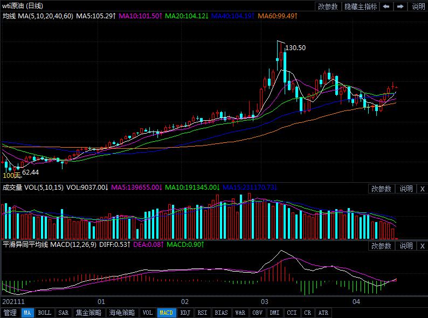This screenshot has width=428, height=318.
Task: Click the left arrow navigation button
Action: pyautogui.click(x=386, y=6)
